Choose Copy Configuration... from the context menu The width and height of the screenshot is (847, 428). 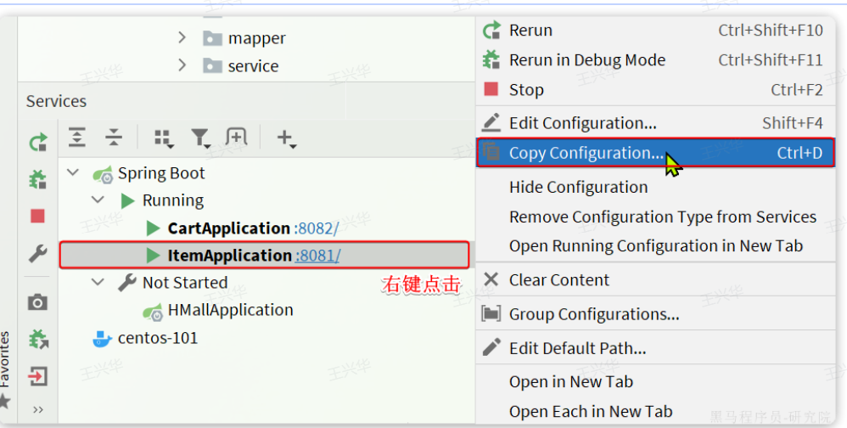pyautogui.click(x=586, y=154)
